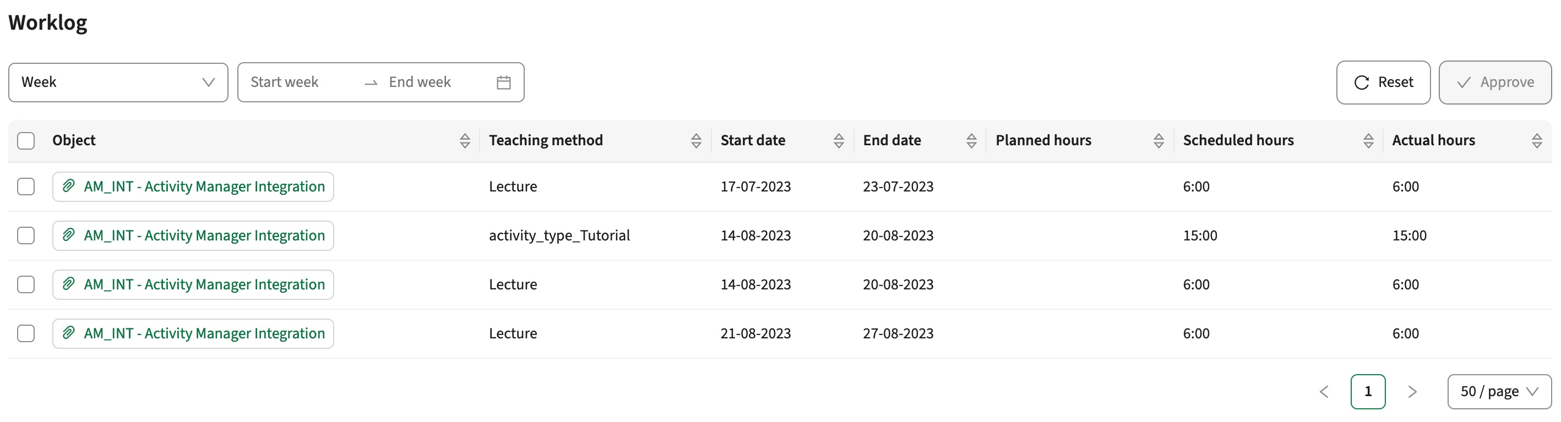
Task: Click the calendar icon in week range
Action: (x=504, y=83)
